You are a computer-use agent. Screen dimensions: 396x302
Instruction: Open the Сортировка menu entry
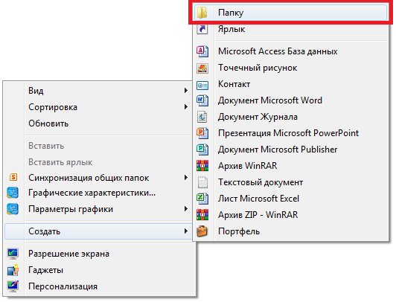(98, 107)
